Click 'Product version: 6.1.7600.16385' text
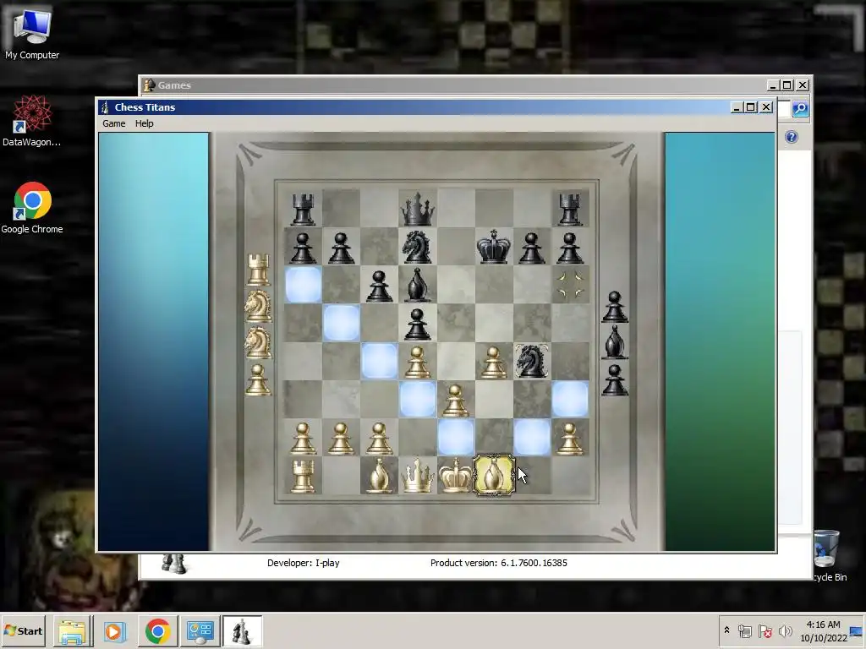The image size is (866, 649). click(499, 563)
